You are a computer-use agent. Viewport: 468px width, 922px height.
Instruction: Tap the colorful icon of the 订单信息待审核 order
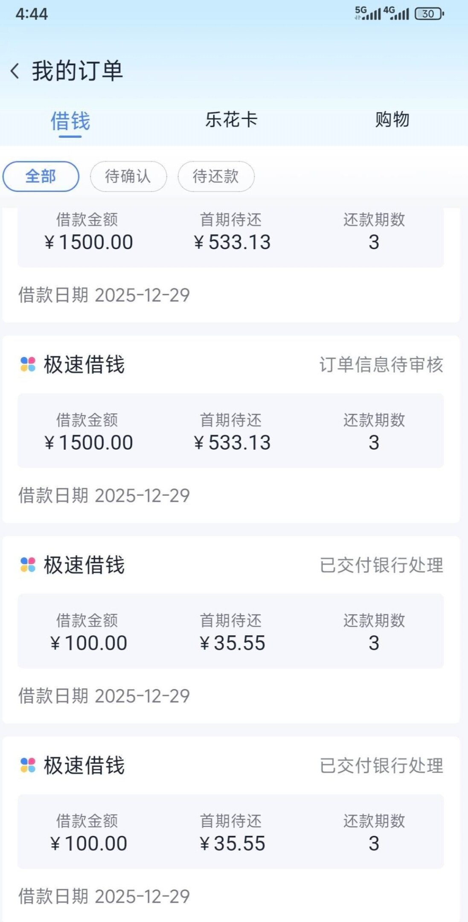click(28, 365)
